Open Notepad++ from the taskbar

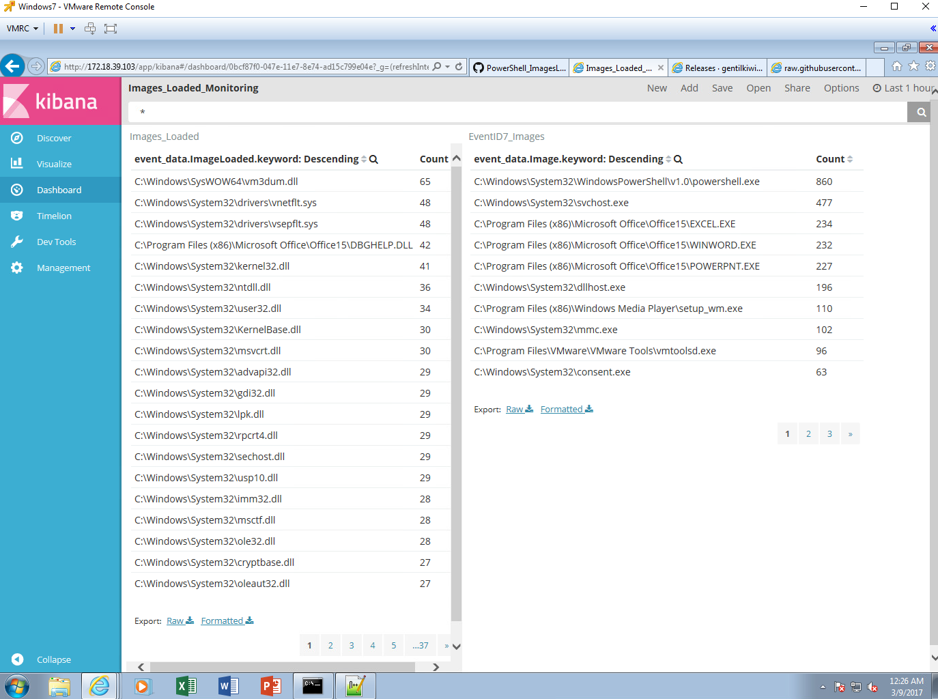(x=355, y=686)
